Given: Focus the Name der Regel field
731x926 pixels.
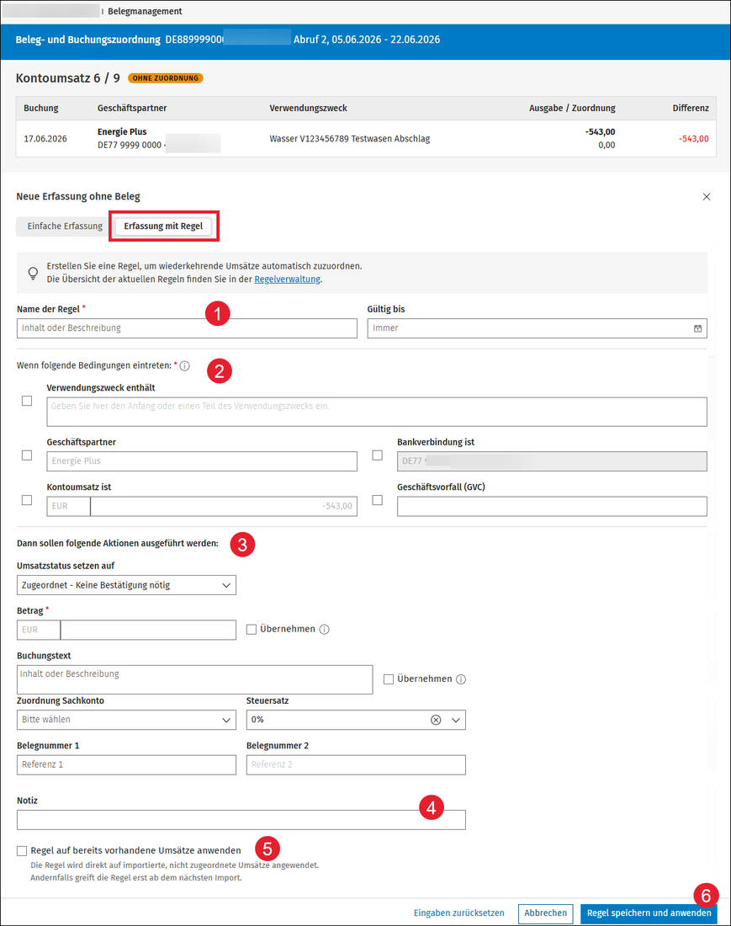Looking at the screenshot, I should click(x=187, y=328).
